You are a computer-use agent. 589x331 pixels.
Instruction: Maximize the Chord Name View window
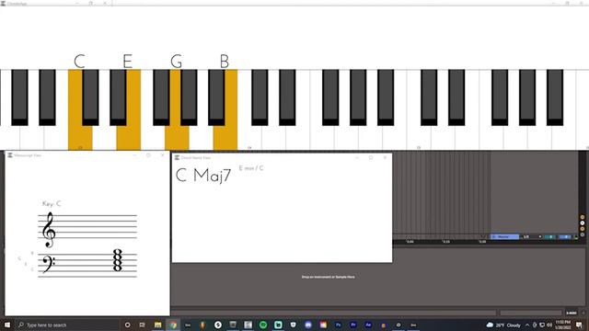click(x=371, y=157)
